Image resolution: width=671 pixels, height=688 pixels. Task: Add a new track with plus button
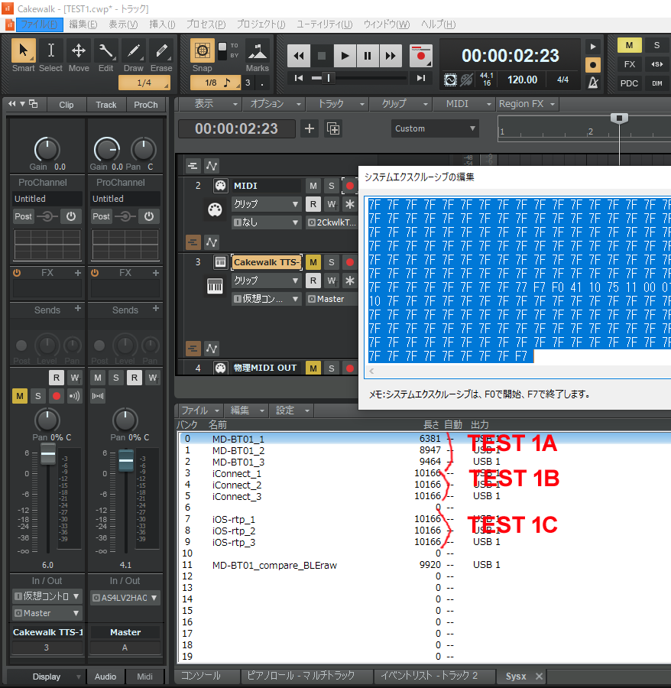pos(310,128)
